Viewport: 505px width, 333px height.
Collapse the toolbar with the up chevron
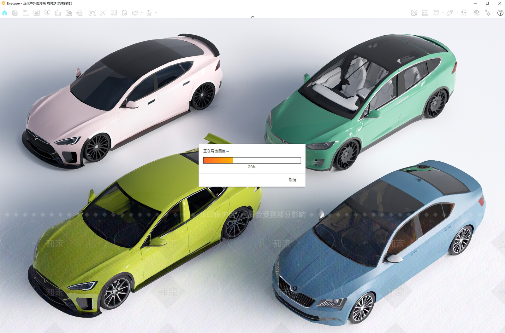tap(252, 17)
